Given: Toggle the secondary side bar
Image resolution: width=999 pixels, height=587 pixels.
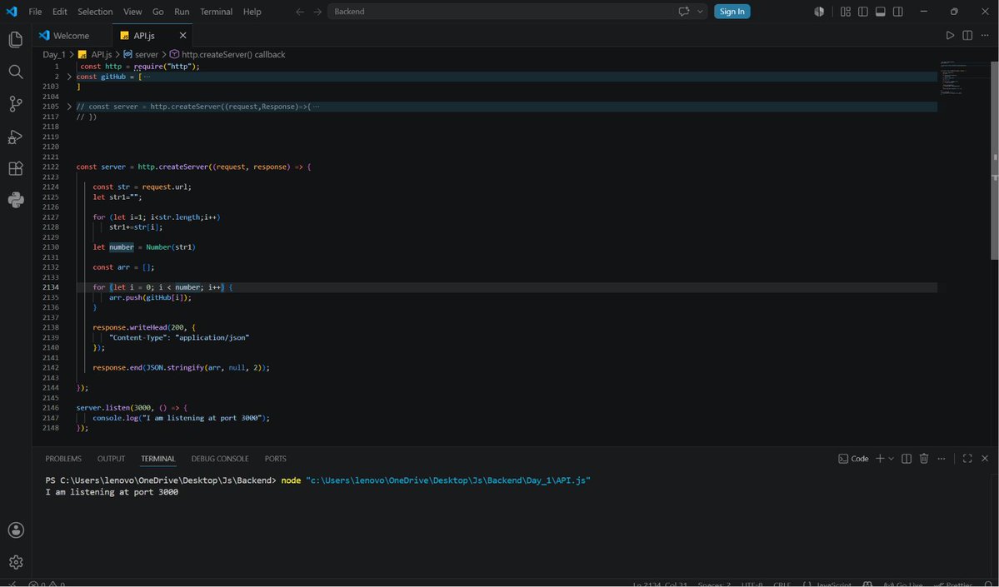Looking at the screenshot, I should pos(897,12).
